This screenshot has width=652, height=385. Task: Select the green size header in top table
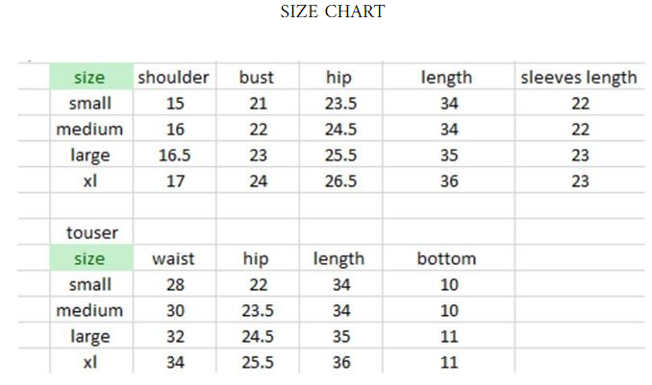[x=89, y=78]
